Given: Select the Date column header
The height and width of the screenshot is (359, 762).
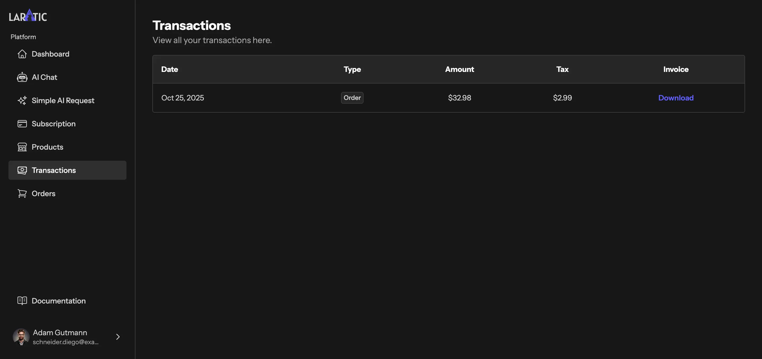Looking at the screenshot, I should click(170, 69).
